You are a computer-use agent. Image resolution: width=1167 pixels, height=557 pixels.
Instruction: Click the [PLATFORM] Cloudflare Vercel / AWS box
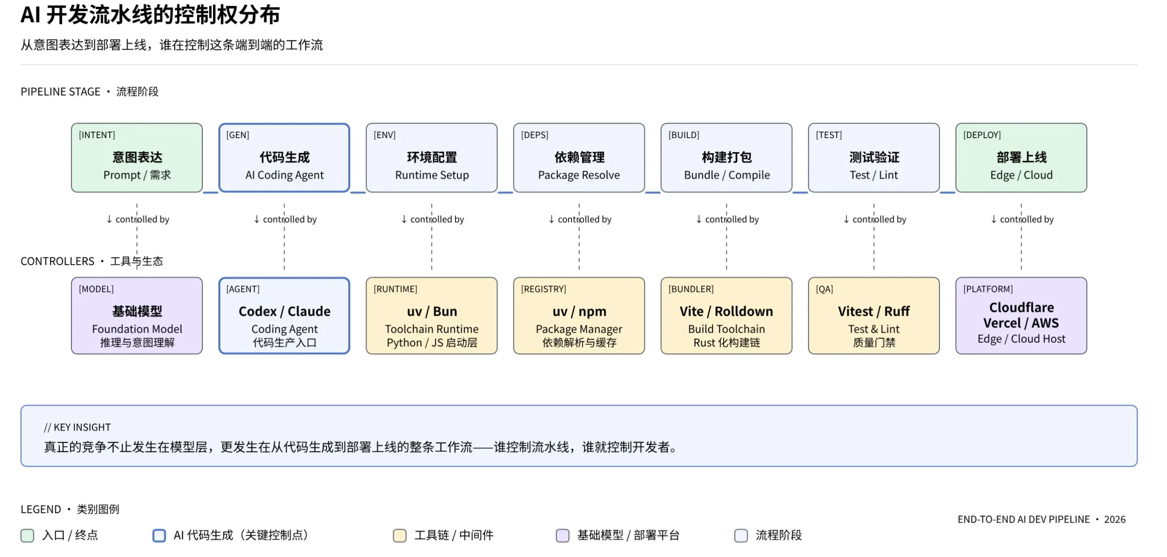[1021, 316]
